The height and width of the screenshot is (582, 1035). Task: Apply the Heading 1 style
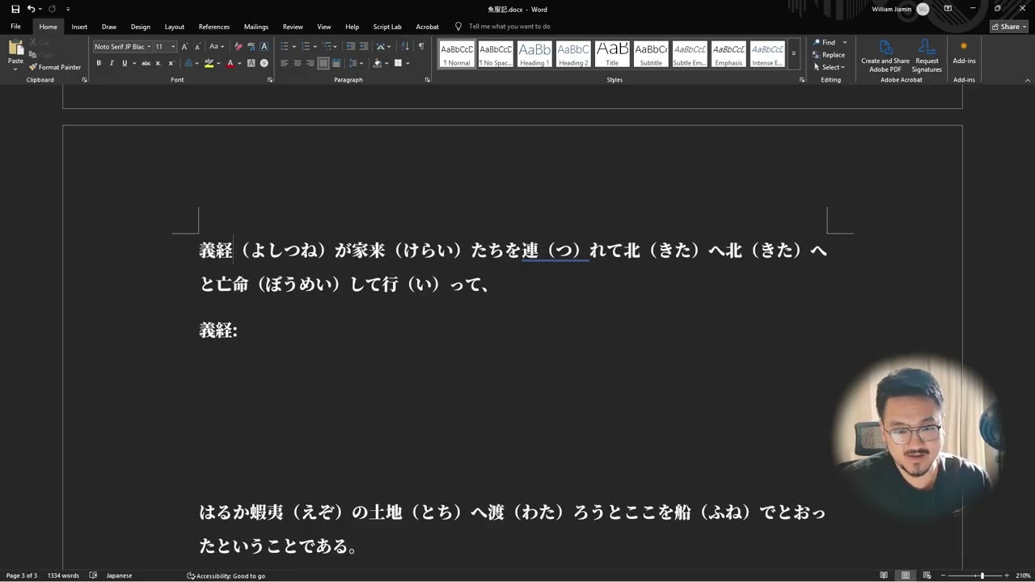point(534,54)
